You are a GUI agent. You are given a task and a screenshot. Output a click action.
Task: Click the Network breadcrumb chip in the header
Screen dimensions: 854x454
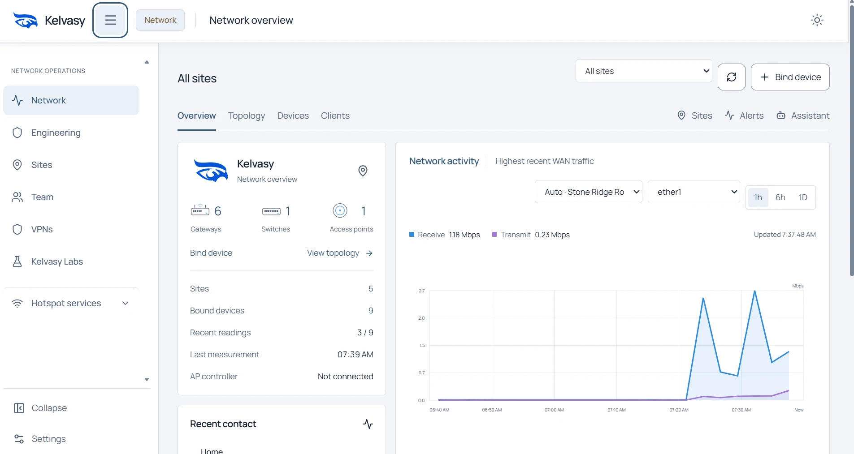coord(160,20)
